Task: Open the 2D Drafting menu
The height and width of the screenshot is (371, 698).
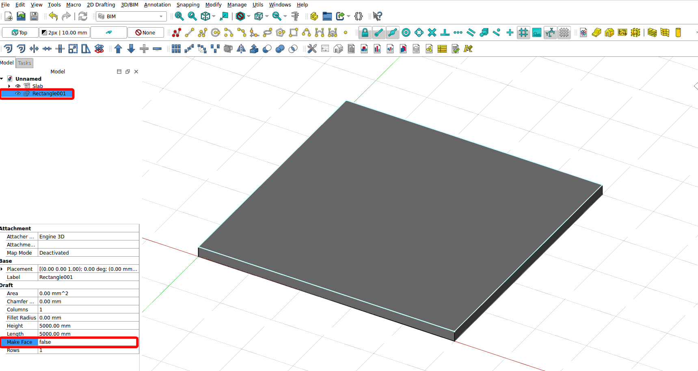Action: pyautogui.click(x=101, y=5)
